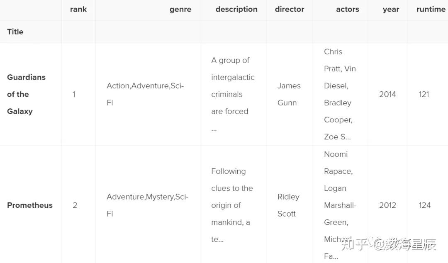Click the Title index header

pyautogui.click(x=15, y=32)
